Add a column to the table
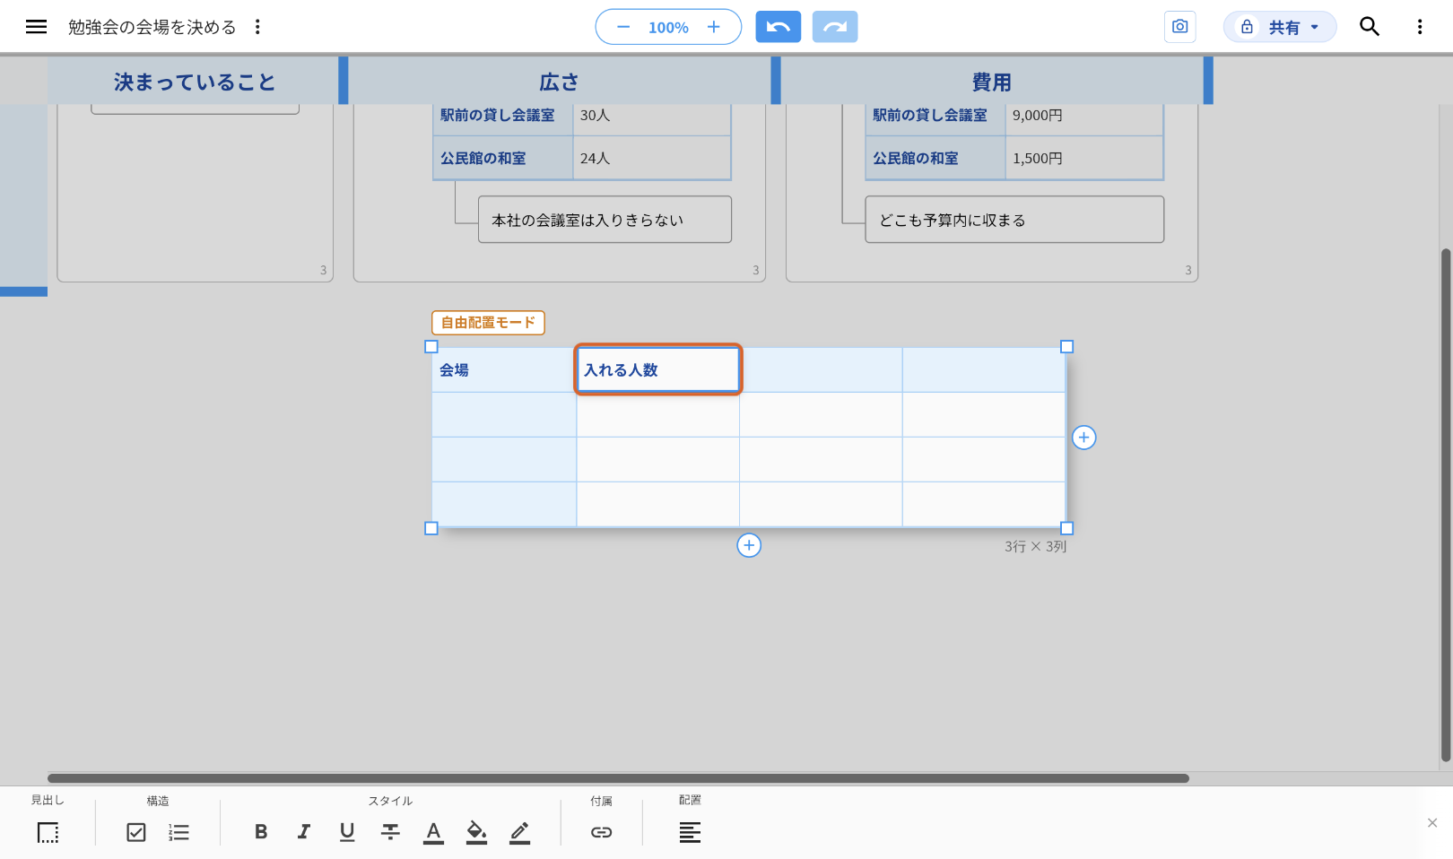Screen dimensions: 1453x859 1084,438
